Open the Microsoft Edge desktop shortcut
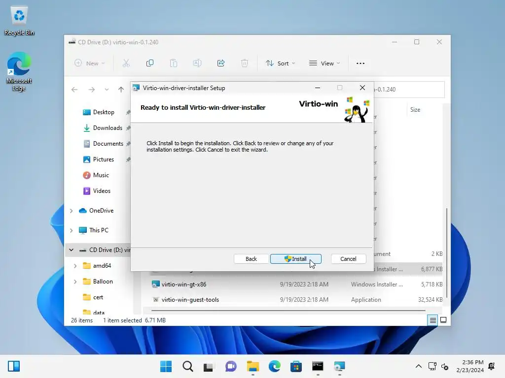 pyautogui.click(x=19, y=71)
